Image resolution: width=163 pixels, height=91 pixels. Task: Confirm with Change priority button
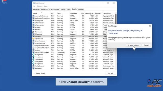point(133,45)
